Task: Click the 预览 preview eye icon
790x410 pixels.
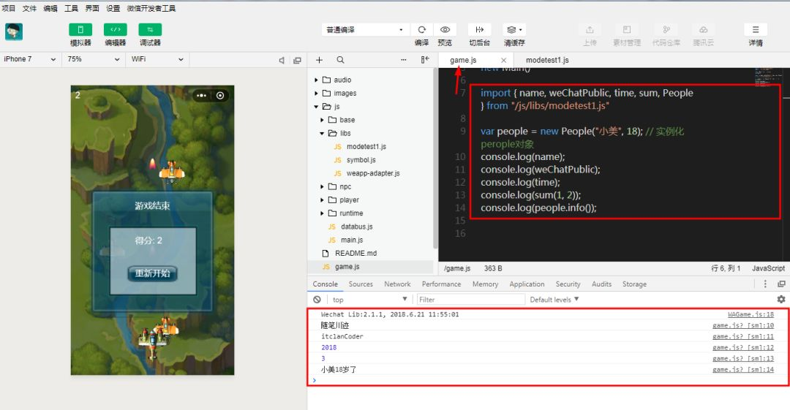Action: click(x=445, y=30)
